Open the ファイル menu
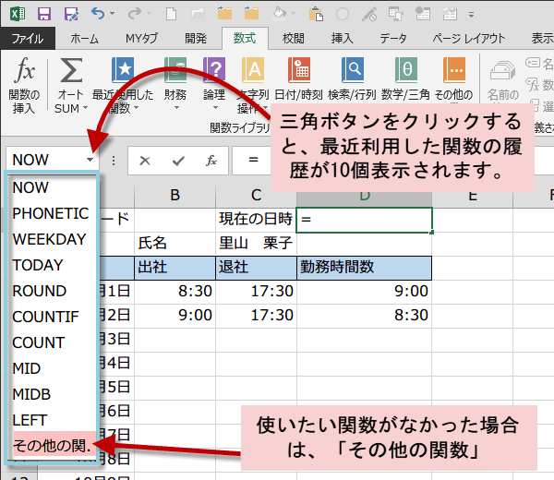Viewport: 554px width, 480px height. [27, 38]
